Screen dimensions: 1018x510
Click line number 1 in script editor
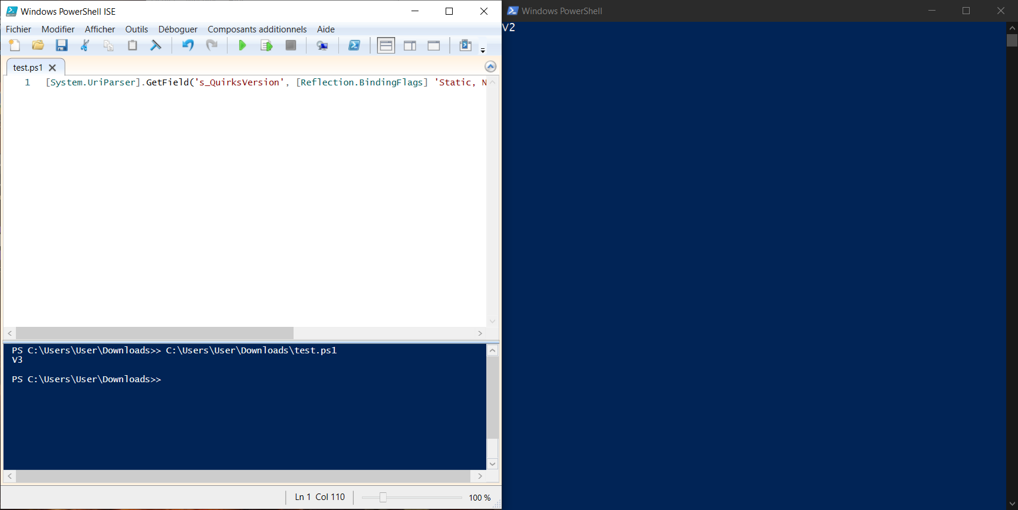27,82
